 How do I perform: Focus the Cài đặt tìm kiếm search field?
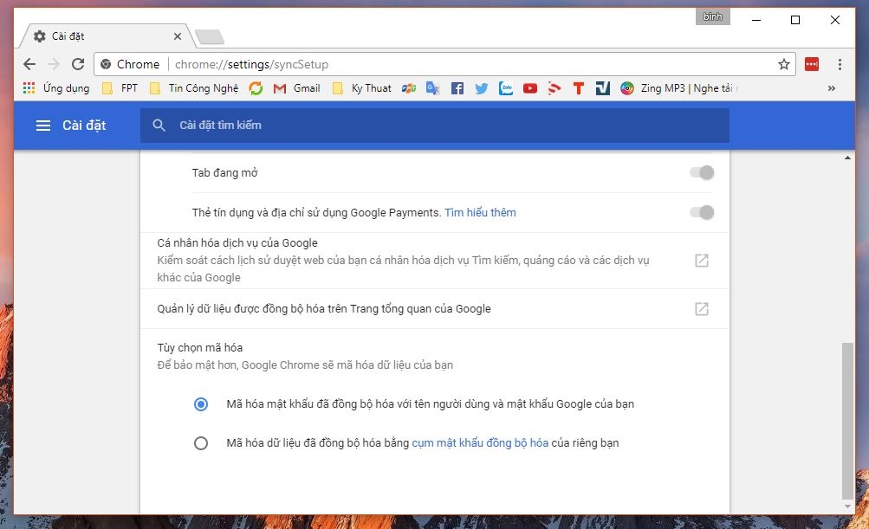point(435,126)
